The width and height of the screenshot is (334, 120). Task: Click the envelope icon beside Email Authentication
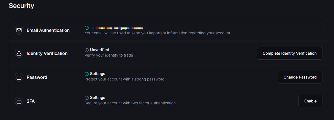[x=19, y=30]
